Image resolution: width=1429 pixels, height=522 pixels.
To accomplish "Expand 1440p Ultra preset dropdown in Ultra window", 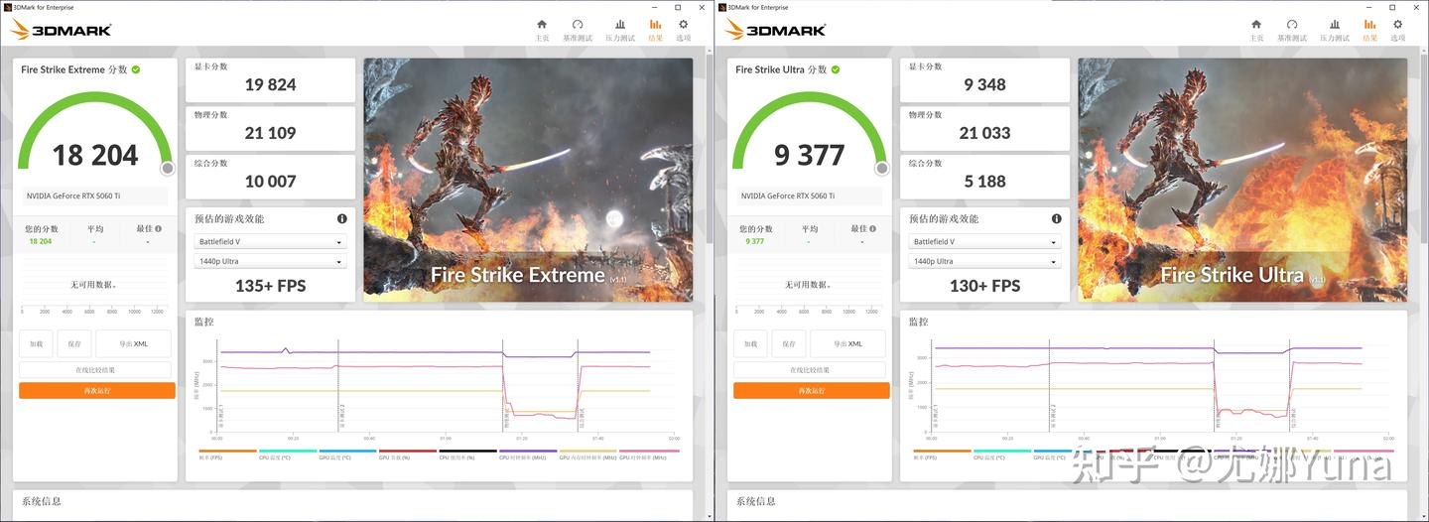I will point(984,262).
